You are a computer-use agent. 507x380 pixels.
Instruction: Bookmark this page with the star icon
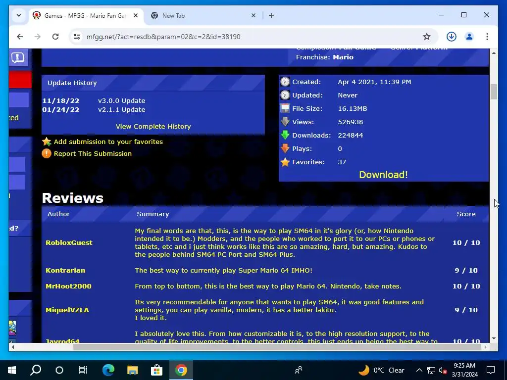(426, 37)
